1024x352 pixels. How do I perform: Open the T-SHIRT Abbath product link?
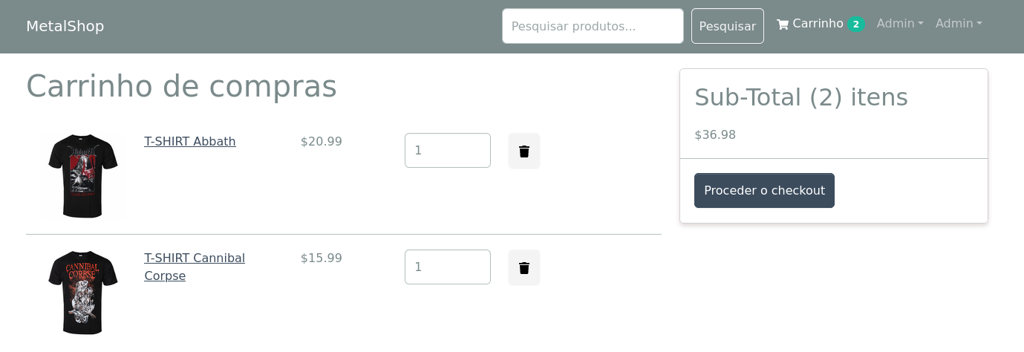click(190, 141)
